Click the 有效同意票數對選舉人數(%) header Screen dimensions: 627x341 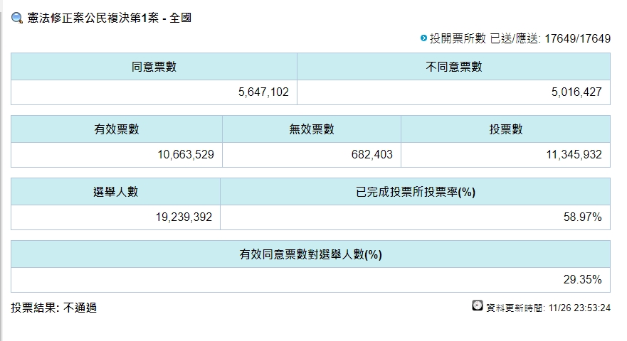[x=311, y=254]
